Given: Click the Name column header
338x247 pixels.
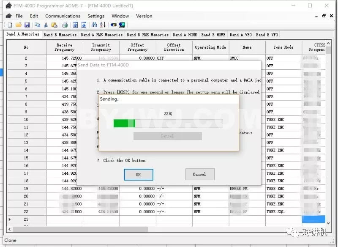Looking at the screenshot, I should (x=247, y=47).
